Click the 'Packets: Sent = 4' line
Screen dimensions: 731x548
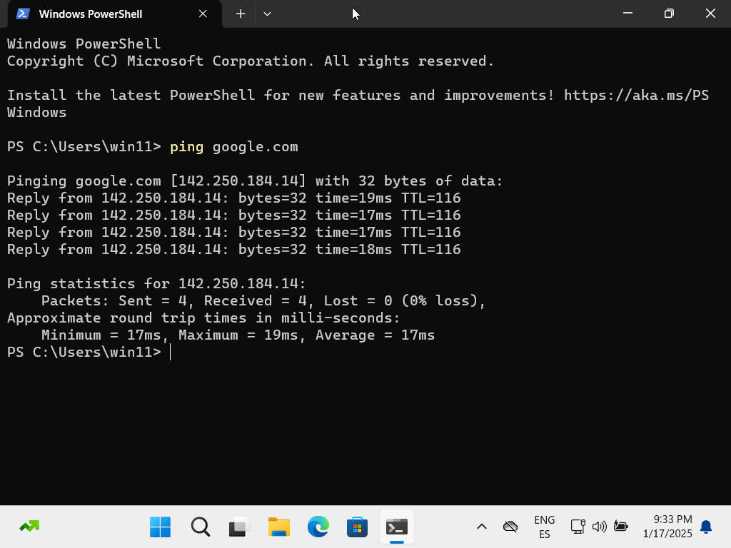[x=263, y=301]
